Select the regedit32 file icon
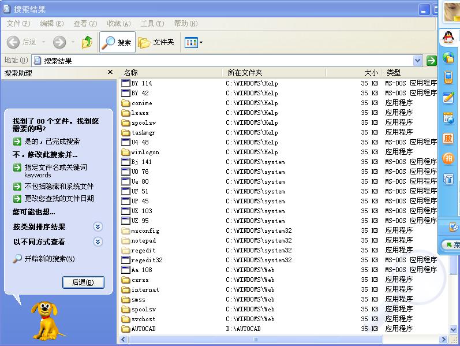Viewport: 460px width, 346px height. pyautogui.click(x=126, y=261)
